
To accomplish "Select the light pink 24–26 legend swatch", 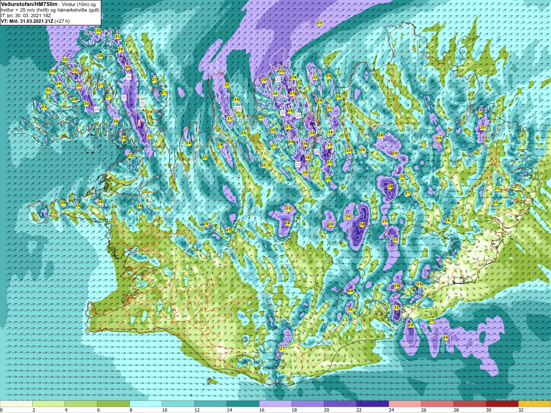I will point(405,404).
